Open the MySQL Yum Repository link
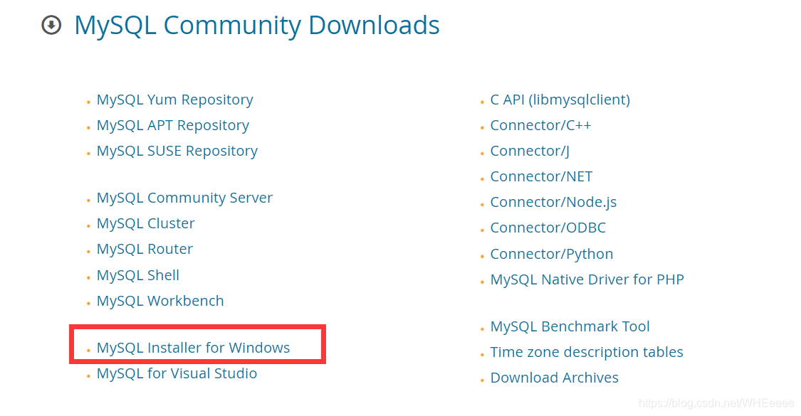The image size is (801, 416). click(174, 100)
